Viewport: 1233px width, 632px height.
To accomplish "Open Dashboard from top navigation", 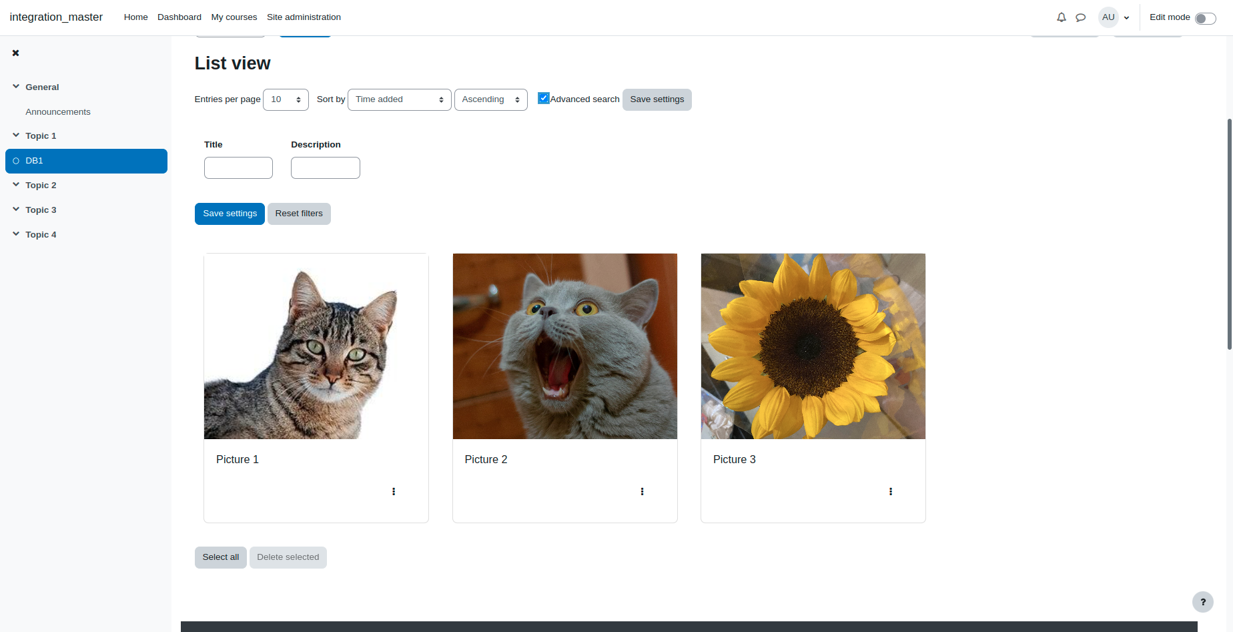I will [x=179, y=17].
